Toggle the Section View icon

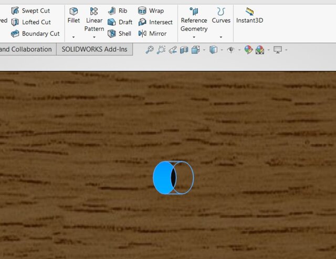184,50
